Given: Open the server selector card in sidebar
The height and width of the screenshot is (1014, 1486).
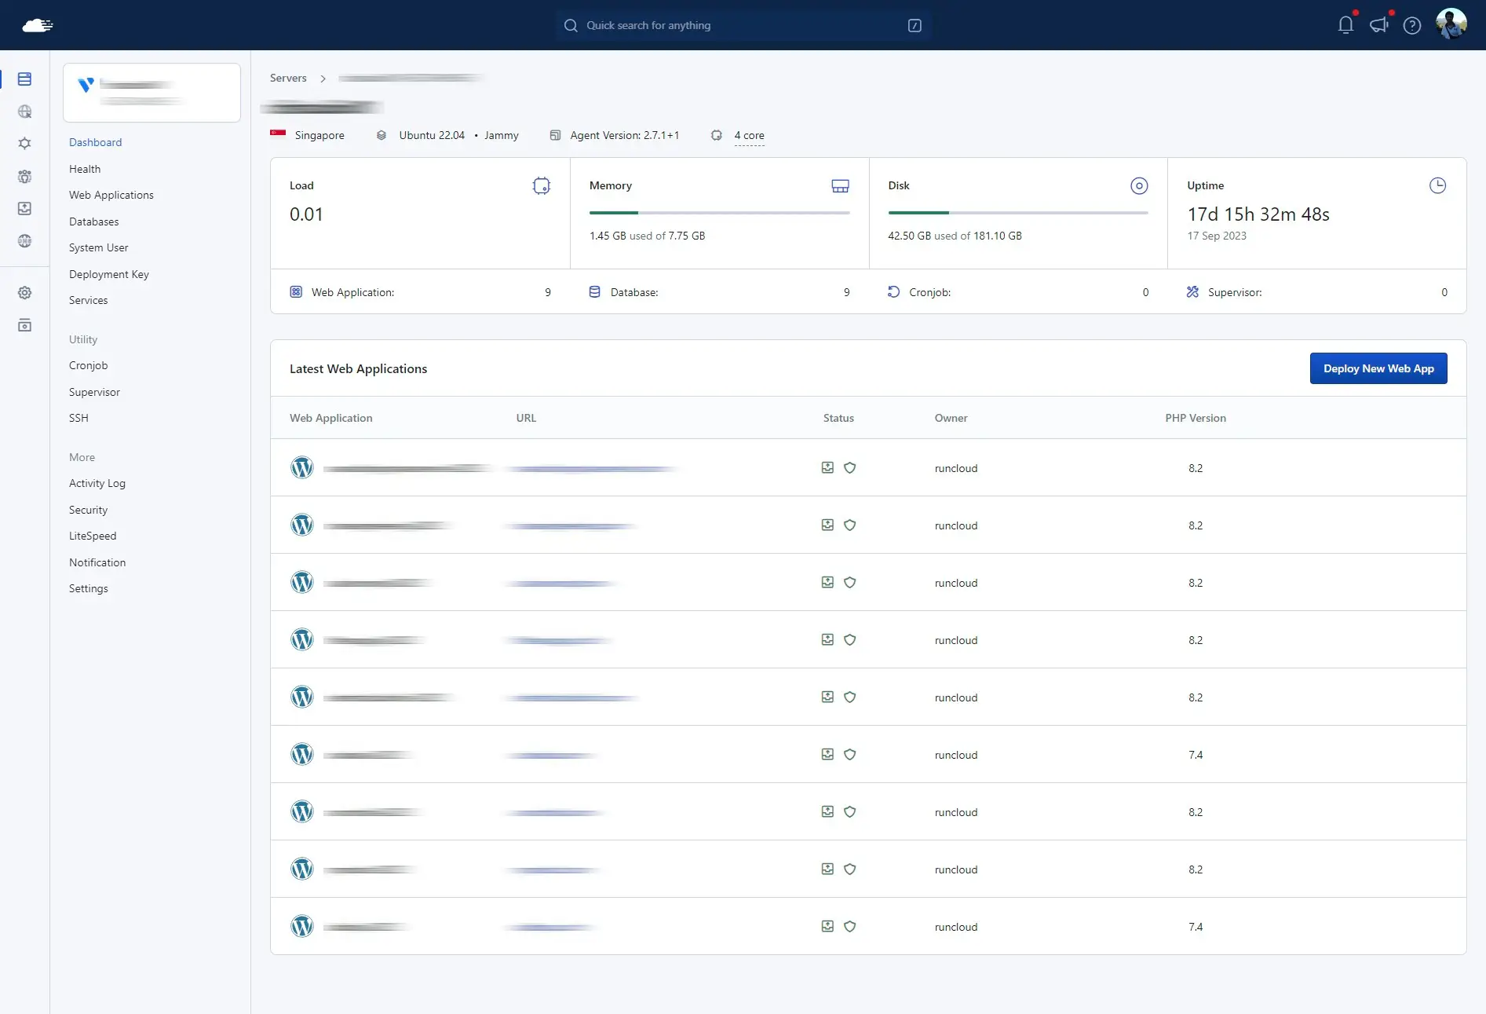Looking at the screenshot, I should 152,93.
